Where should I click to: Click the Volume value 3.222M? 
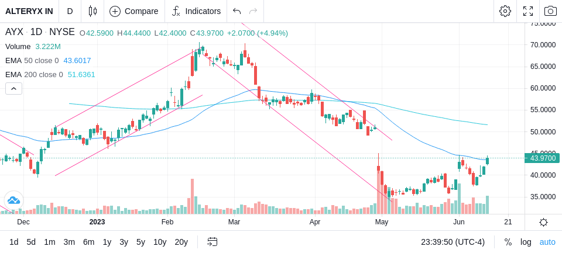tap(47, 47)
